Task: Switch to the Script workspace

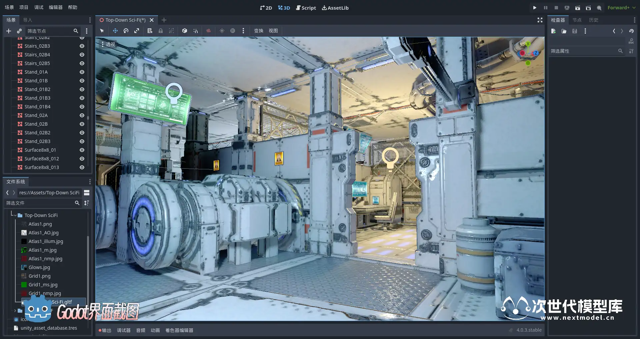Action: pos(306,8)
